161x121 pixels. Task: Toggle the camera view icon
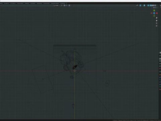157,23
